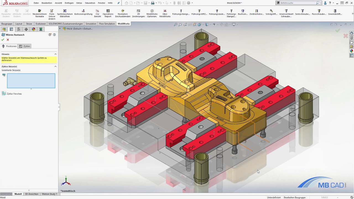Viewport: 354px width, 199px height.
Task: Open the Fenster menu
Action: tap(101, 3)
